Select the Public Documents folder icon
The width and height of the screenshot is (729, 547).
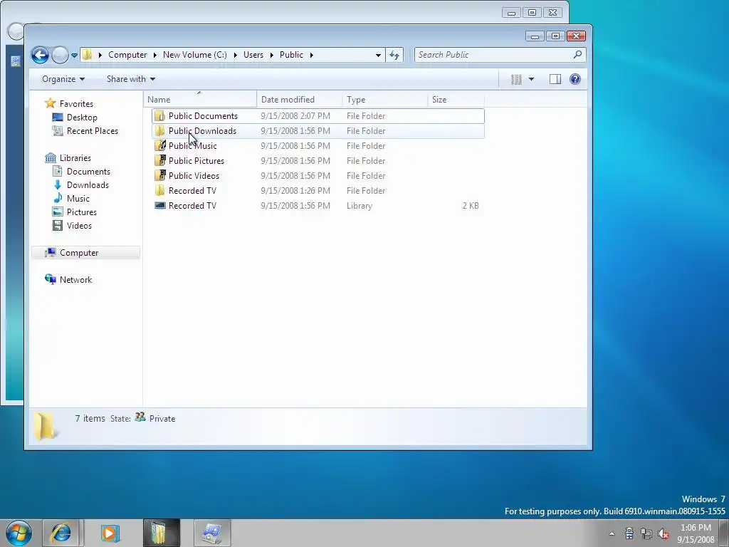click(160, 116)
